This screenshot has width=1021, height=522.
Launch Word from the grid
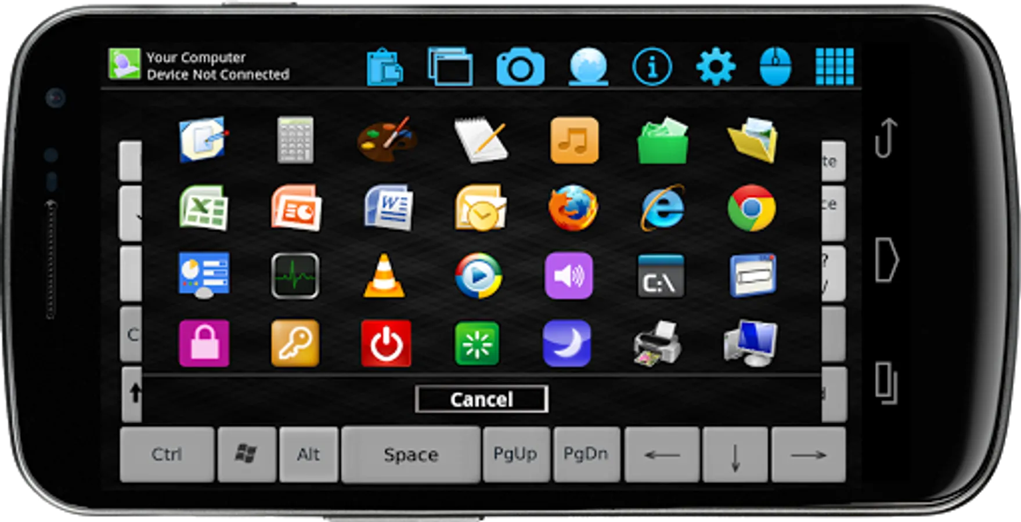point(389,207)
